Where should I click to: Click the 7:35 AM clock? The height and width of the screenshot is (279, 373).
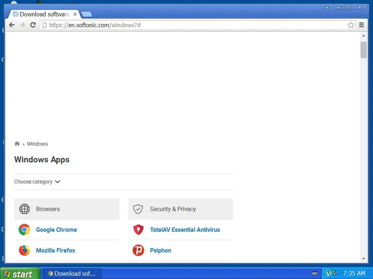354,273
